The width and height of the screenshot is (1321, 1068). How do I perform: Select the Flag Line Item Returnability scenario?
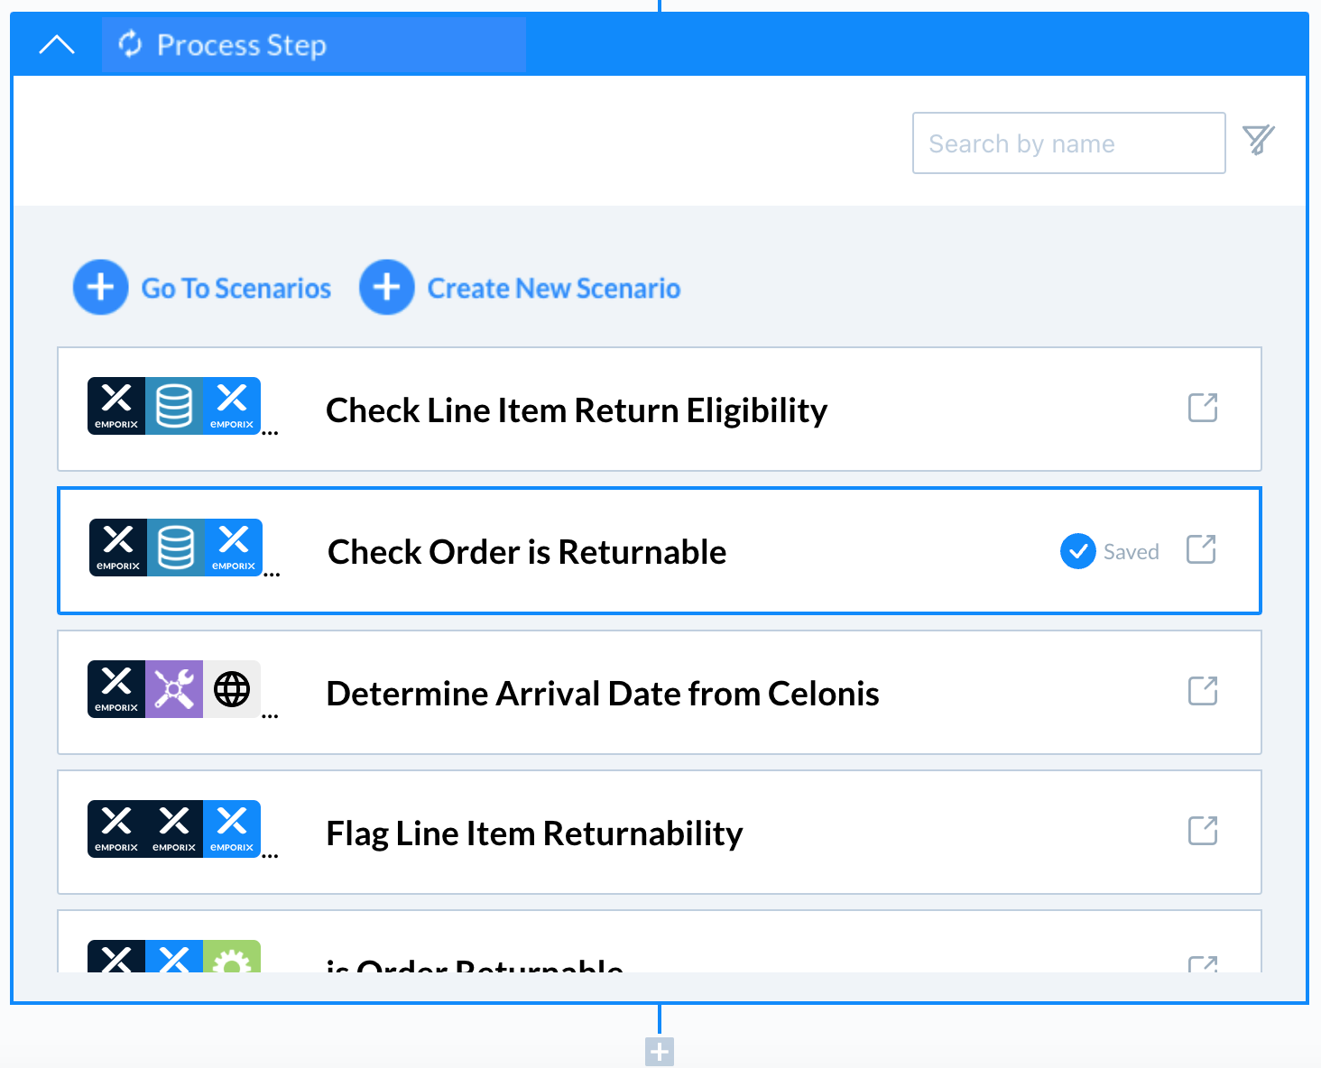point(533,833)
